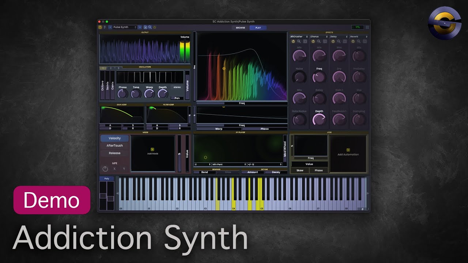
Task: Click the Output Volume slider
Action: click(x=185, y=51)
